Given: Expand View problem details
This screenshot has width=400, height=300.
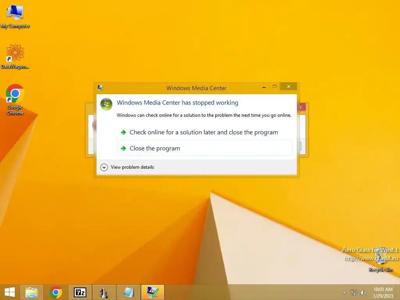Looking at the screenshot, I should [x=127, y=167].
